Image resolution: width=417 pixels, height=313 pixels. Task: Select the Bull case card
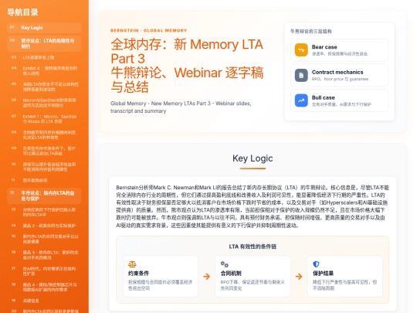339,100
